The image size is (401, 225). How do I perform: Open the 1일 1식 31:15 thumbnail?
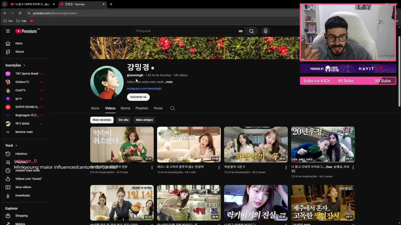click(122, 203)
